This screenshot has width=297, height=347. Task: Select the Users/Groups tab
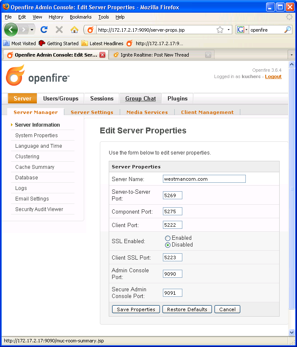tap(61, 98)
